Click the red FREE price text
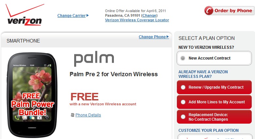 tap(84, 96)
